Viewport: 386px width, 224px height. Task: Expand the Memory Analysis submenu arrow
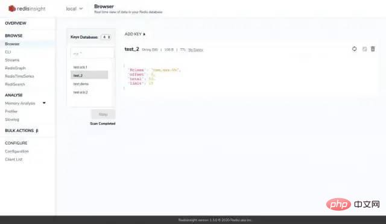click(x=44, y=103)
